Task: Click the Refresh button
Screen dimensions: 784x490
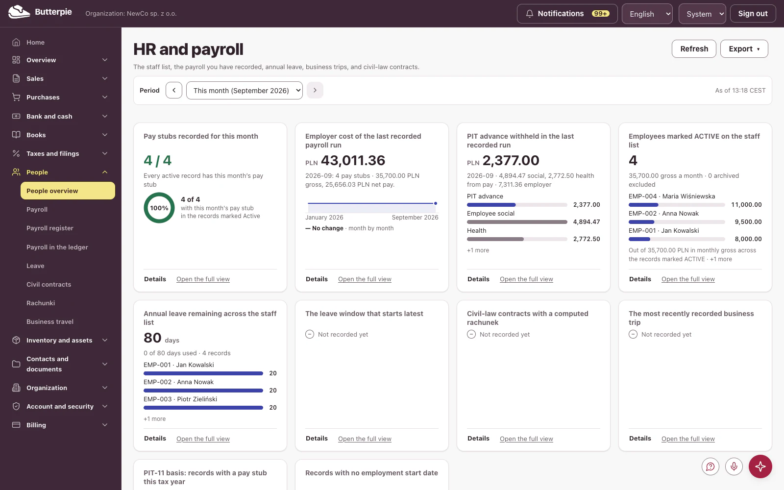Action: tap(694, 49)
